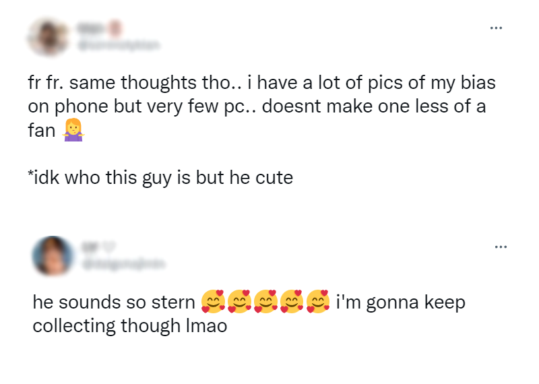Image resolution: width=539 pixels, height=384 pixels.
Task: Select the second smiling hearts emoji
Action: [239, 302]
